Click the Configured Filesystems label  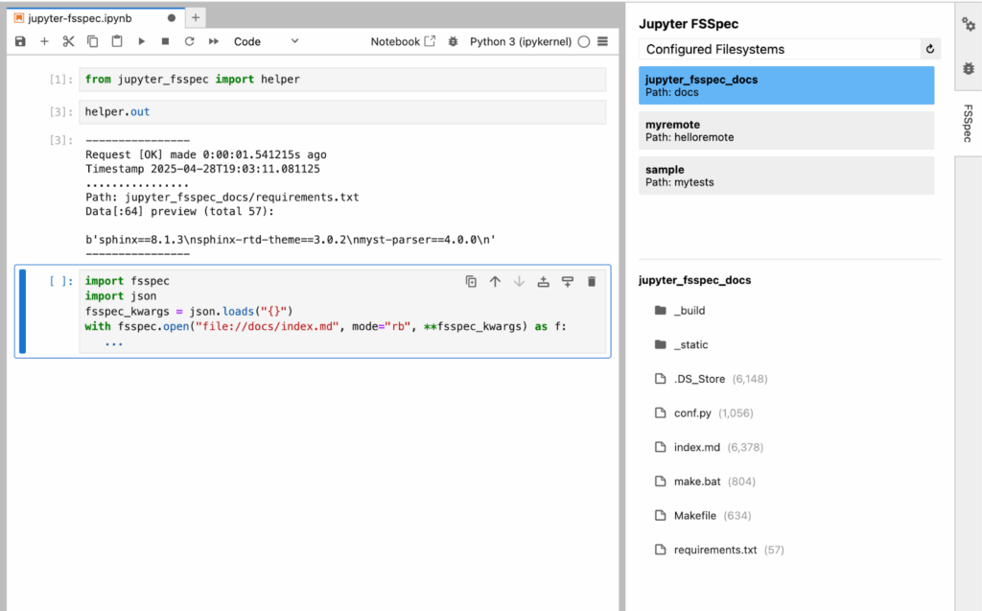715,49
